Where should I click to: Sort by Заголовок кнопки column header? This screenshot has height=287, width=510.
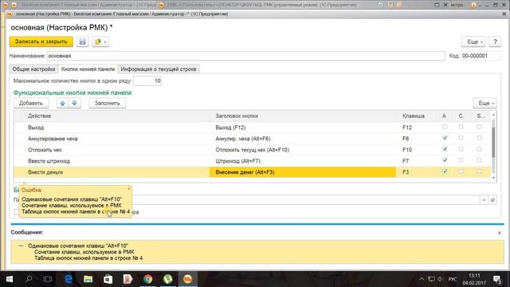tap(237, 116)
